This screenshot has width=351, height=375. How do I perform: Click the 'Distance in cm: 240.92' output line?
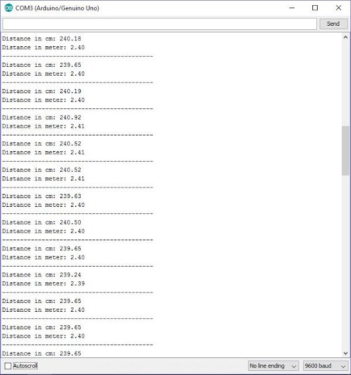coord(42,117)
